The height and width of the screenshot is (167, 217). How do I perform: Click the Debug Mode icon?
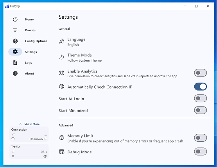[62, 152]
